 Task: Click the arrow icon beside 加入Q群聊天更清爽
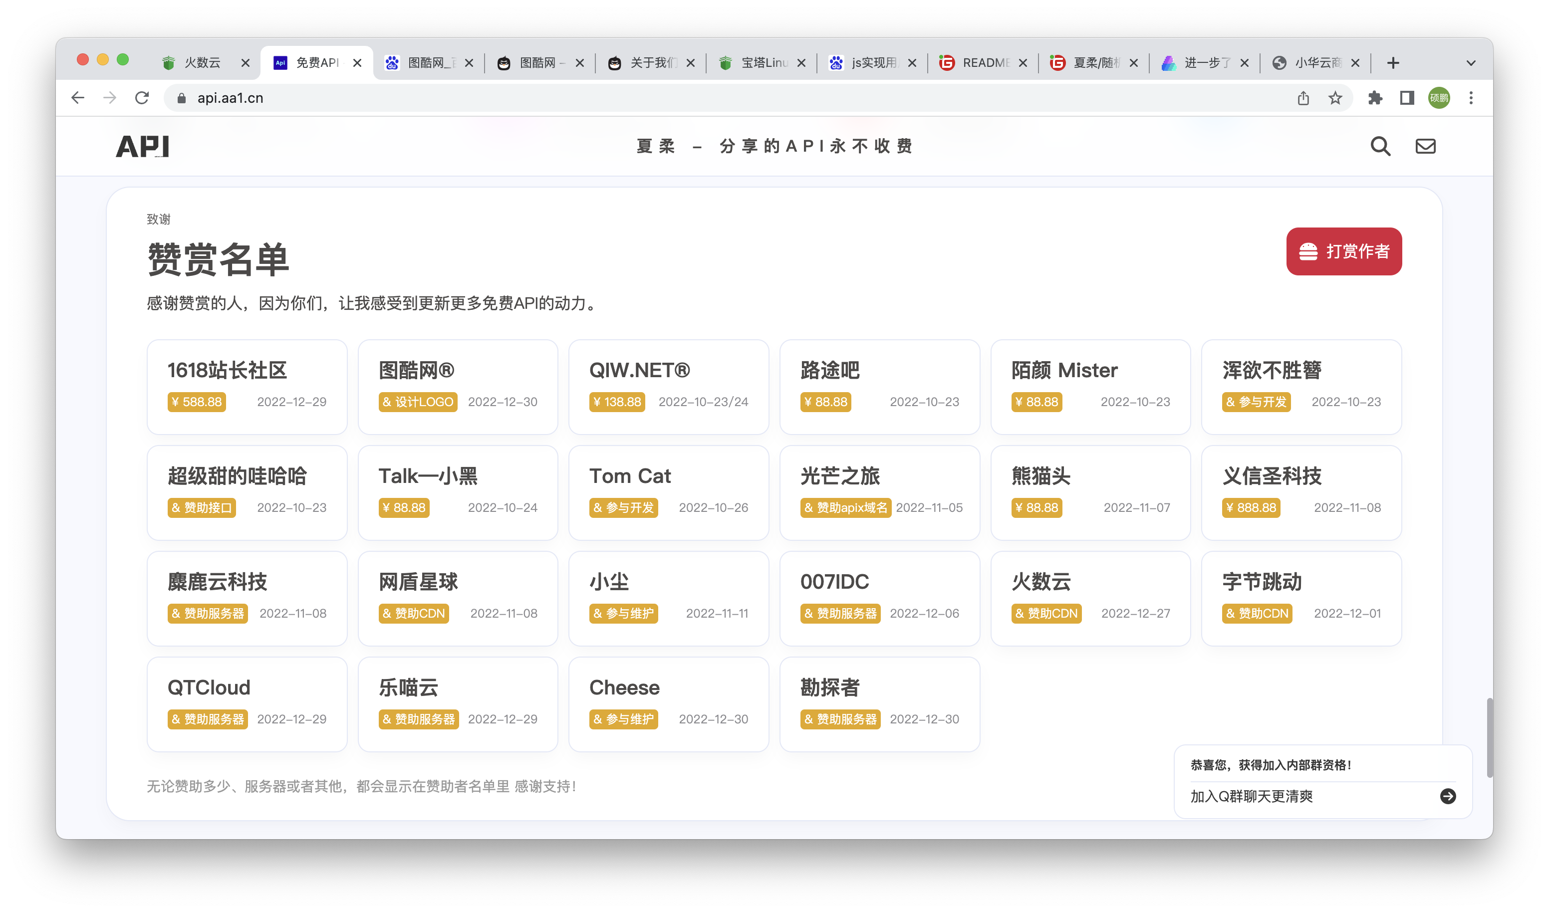(1448, 796)
